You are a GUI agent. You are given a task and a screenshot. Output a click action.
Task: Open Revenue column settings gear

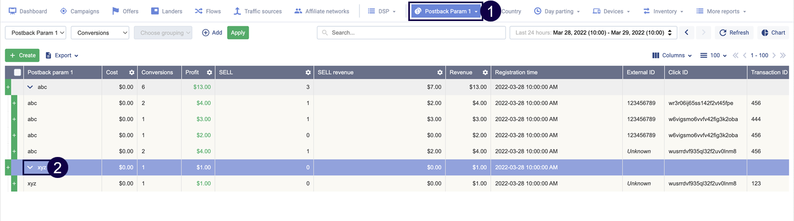pyautogui.click(x=485, y=72)
